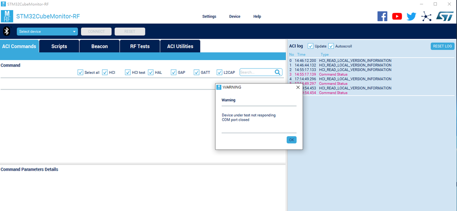Click the RESET LOG button
The width and height of the screenshot is (457, 211).
click(x=442, y=46)
